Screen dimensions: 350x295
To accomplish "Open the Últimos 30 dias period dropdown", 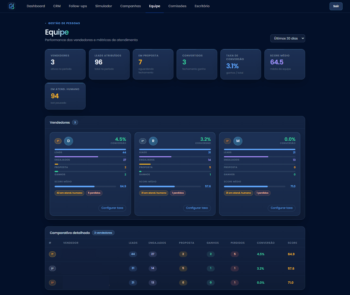I will click(x=288, y=38).
